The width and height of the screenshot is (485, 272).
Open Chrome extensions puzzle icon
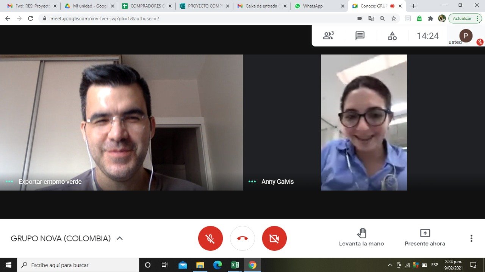(430, 19)
